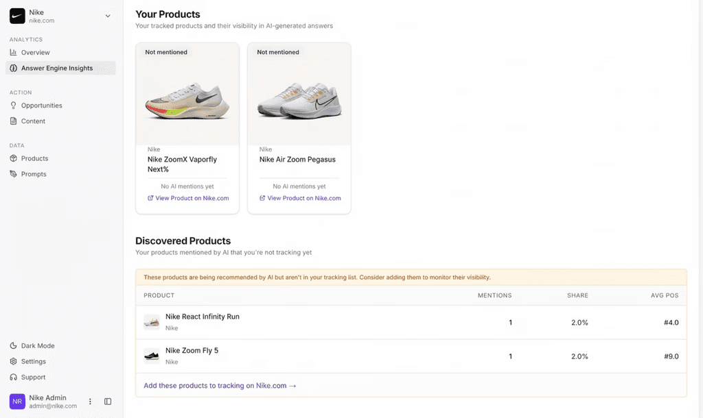Click Add these products to tracking link
This screenshot has height=418, width=703.
(x=220, y=386)
